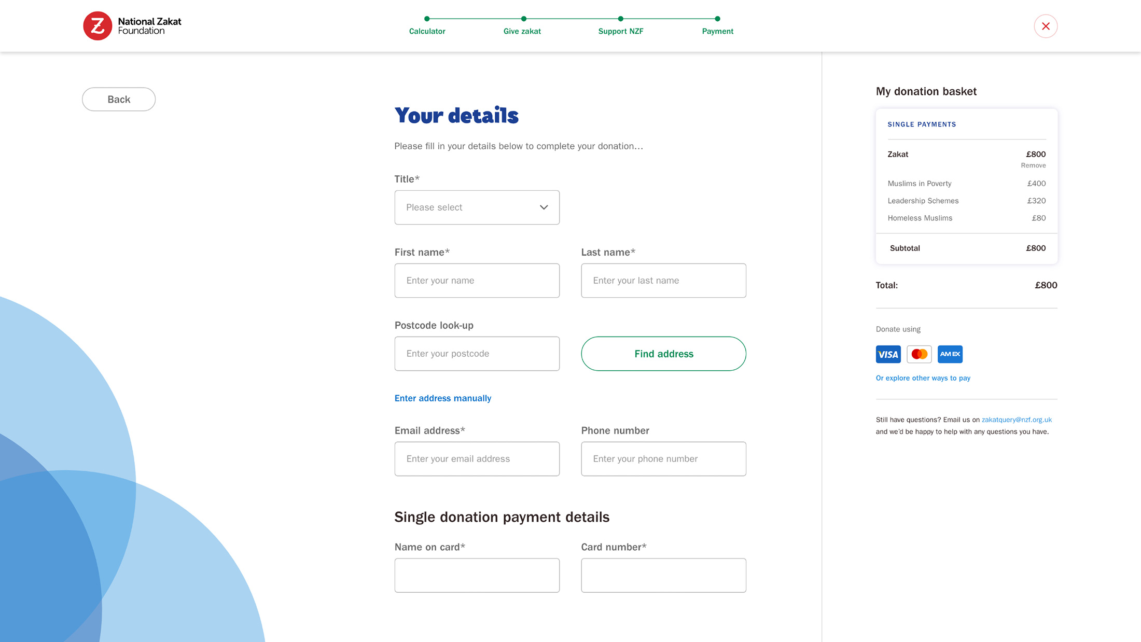Screen dimensions: 1141x642
Task: Select the Card number field
Action: pyautogui.click(x=663, y=575)
